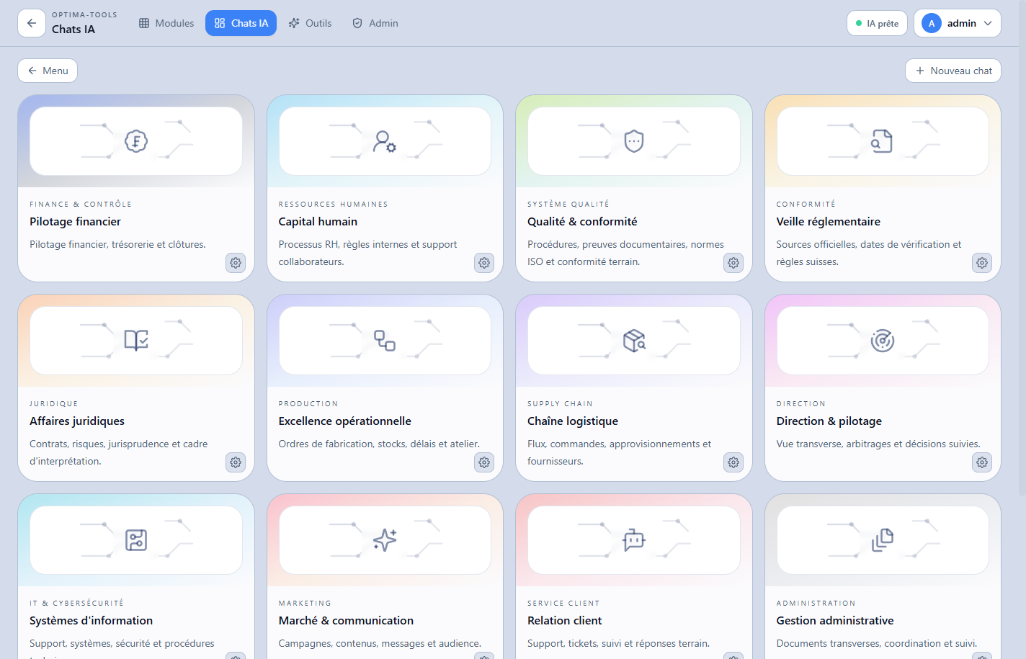1026x659 pixels.
Task: Return to Menu button
Action: (48, 71)
